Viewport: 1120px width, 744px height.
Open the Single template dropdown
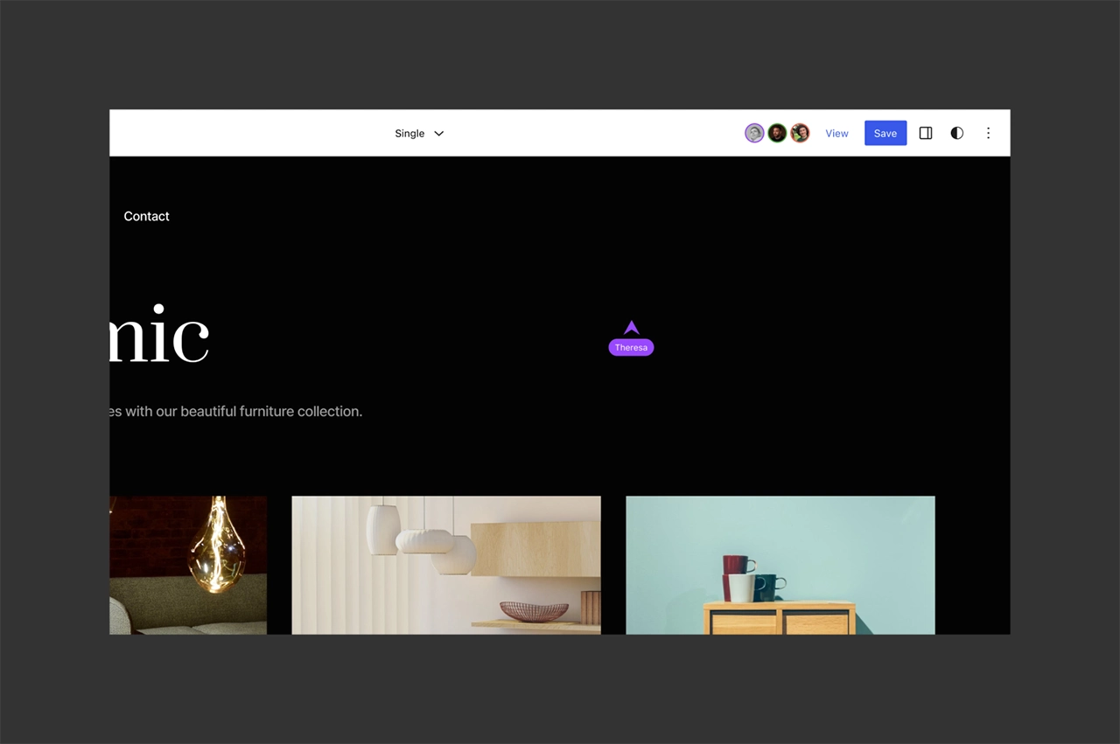coord(409,134)
